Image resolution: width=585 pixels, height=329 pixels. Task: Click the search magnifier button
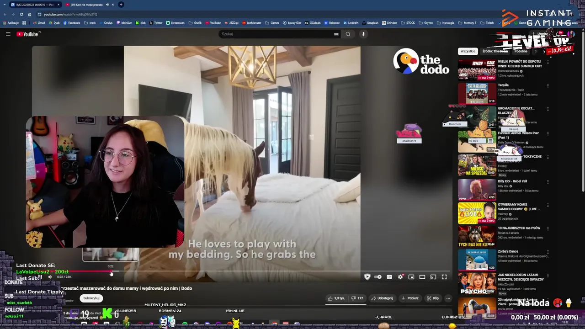coord(348,34)
